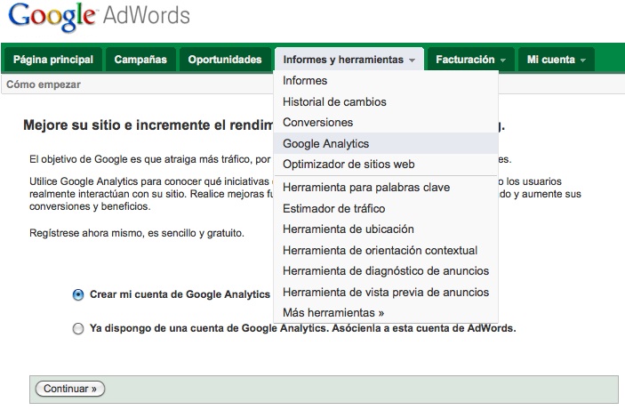The width and height of the screenshot is (625, 410).
Task: Open Optimizador de sitios web
Action: click(349, 165)
